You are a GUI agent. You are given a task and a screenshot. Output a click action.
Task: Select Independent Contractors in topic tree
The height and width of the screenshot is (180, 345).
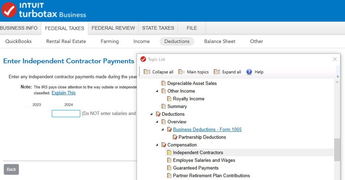(x=198, y=152)
